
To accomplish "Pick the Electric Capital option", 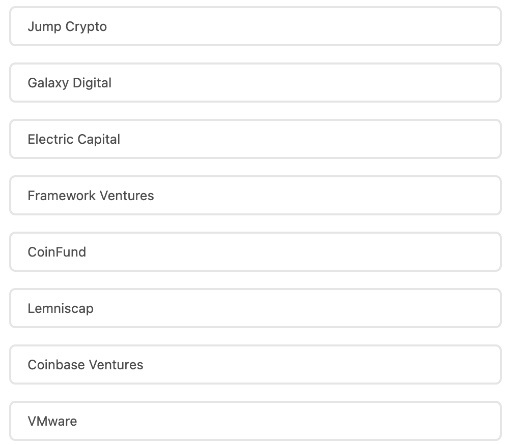I will pyautogui.click(x=255, y=139).
